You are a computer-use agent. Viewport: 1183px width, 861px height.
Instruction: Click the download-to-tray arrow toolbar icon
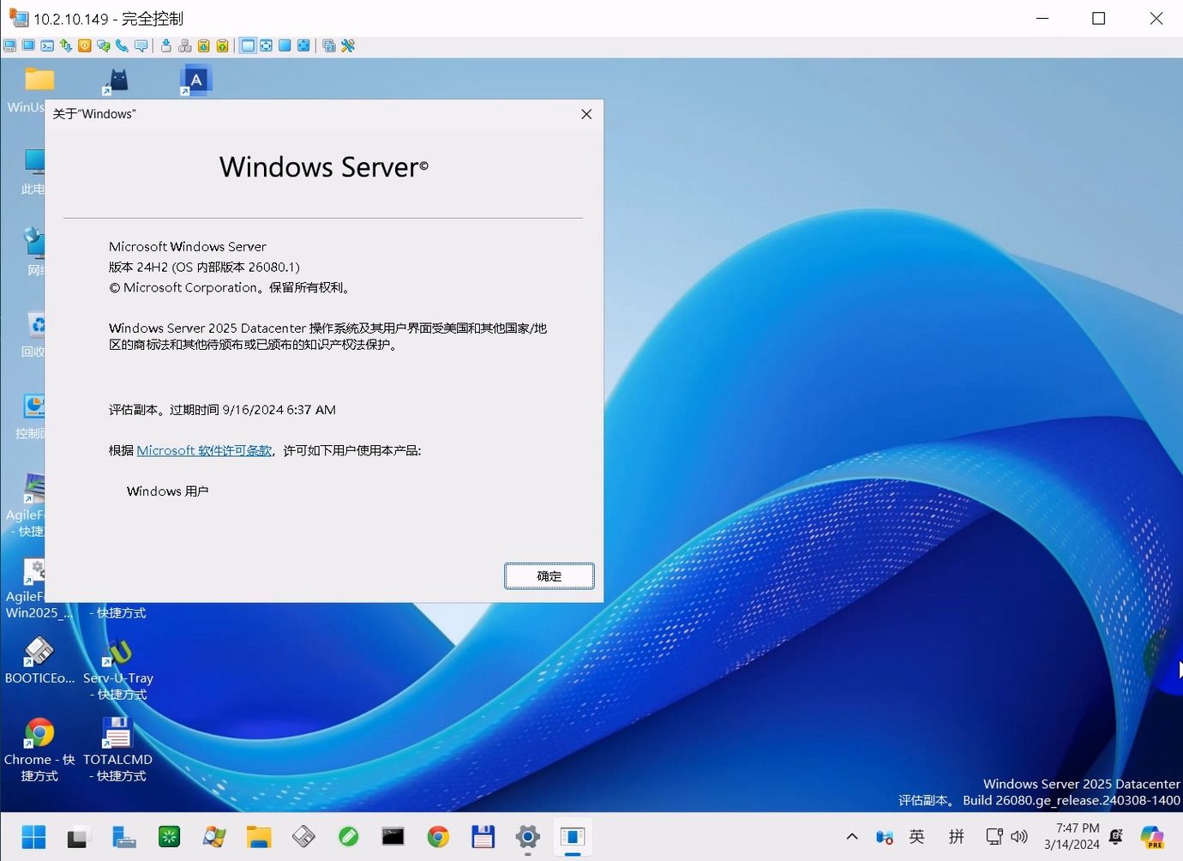166,45
